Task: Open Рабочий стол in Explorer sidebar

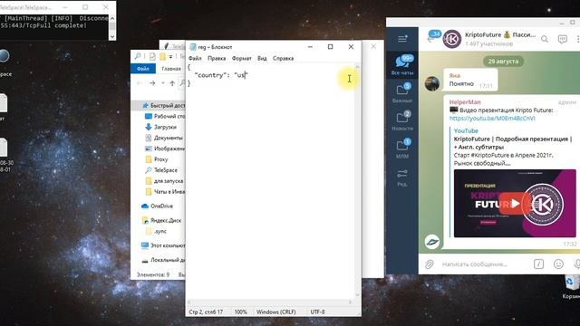Action: tap(165, 116)
